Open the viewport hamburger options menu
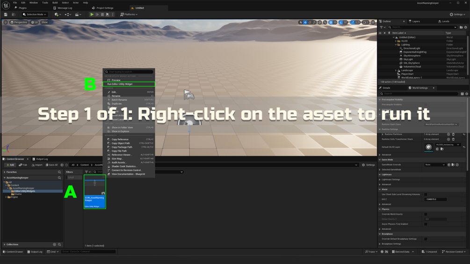Image resolution: width=470 pixels, height=264 pixels. 6,22
